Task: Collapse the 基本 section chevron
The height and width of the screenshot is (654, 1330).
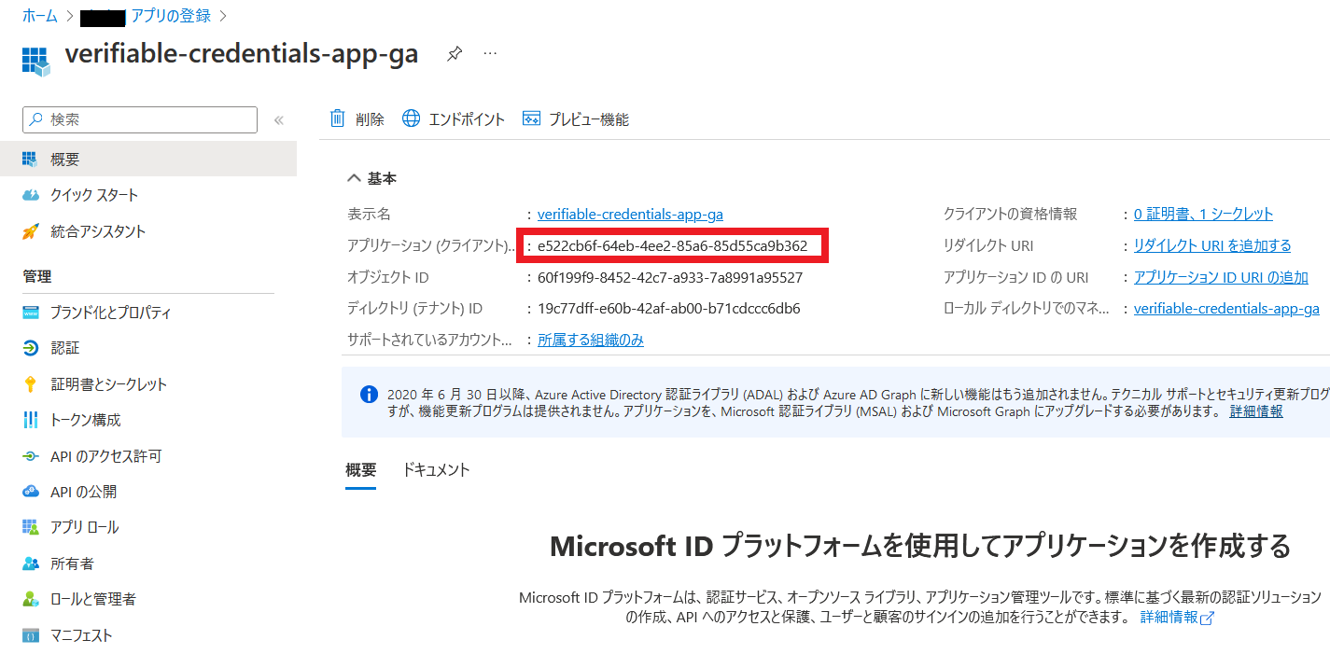Action: 354,178
